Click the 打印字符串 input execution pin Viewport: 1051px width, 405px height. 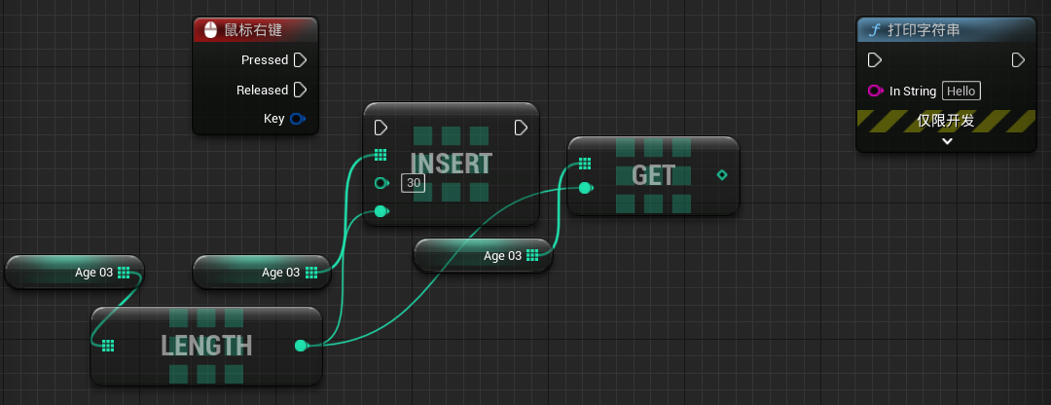coord(875,60)
